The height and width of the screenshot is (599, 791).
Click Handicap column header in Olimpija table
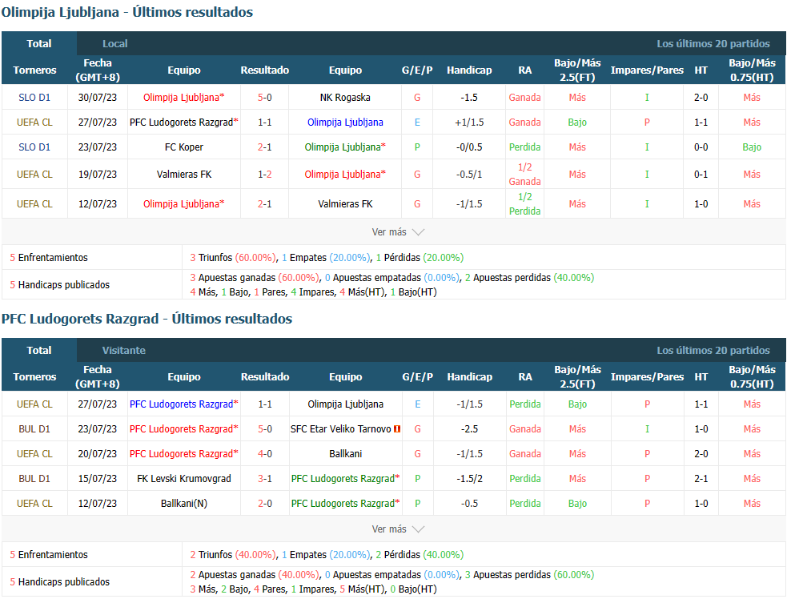click(x=469, y=70)
